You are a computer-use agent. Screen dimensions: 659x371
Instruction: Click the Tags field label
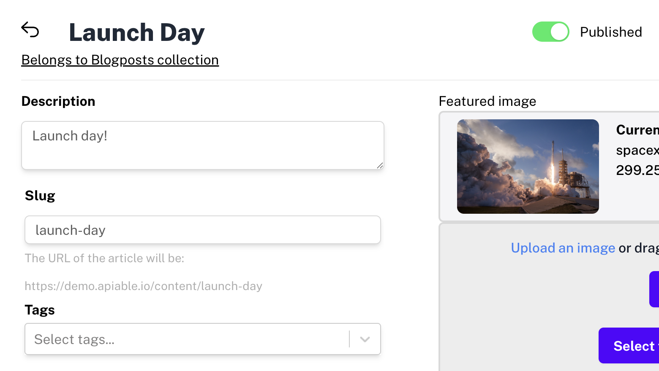point(40,310)
